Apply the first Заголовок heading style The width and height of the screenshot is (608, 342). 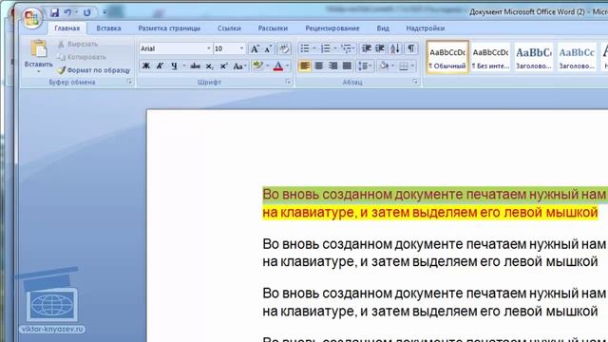[534, 57]
